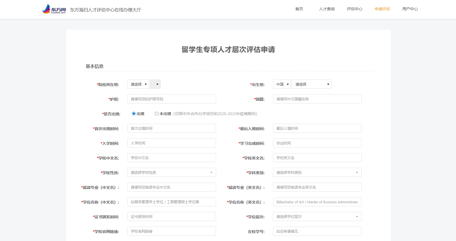456x241 pixels.
Task: Open 评估中心 from the top menu
Action: [x=354, y=9]
